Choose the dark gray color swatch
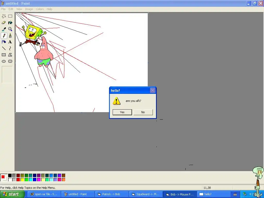Viewport: 264px width, 198px height. tap(14, 176)
